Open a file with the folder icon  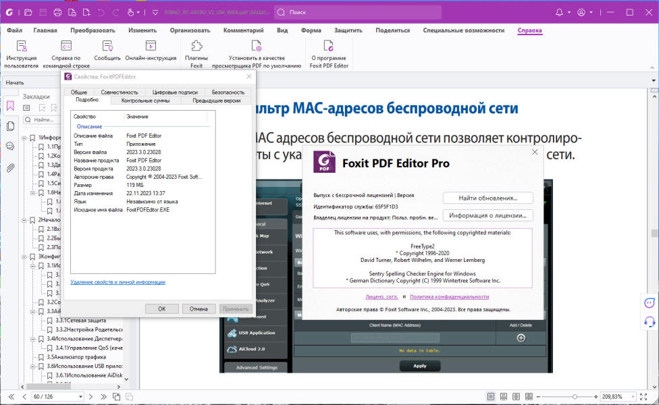pyautogui.click(x=28, y=12)
